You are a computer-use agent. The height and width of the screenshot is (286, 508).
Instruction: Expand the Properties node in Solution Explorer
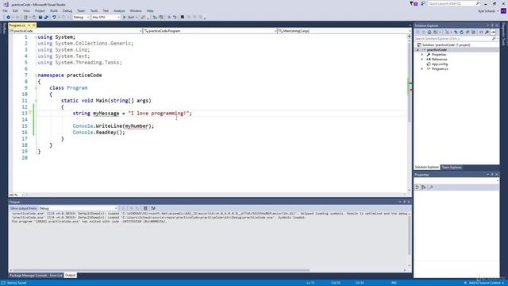click(x=422, y=55)
